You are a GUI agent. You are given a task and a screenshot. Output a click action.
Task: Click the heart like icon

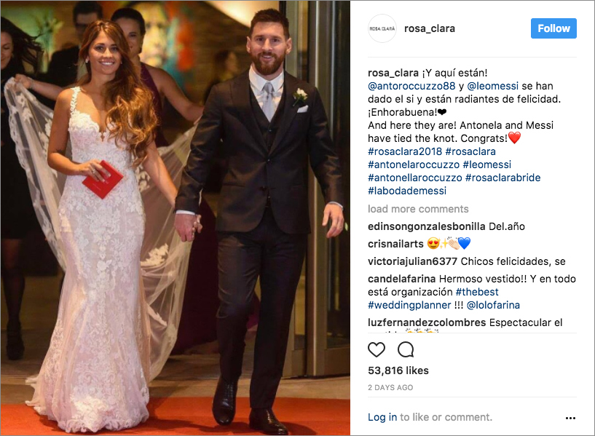[x=377, y=349]
